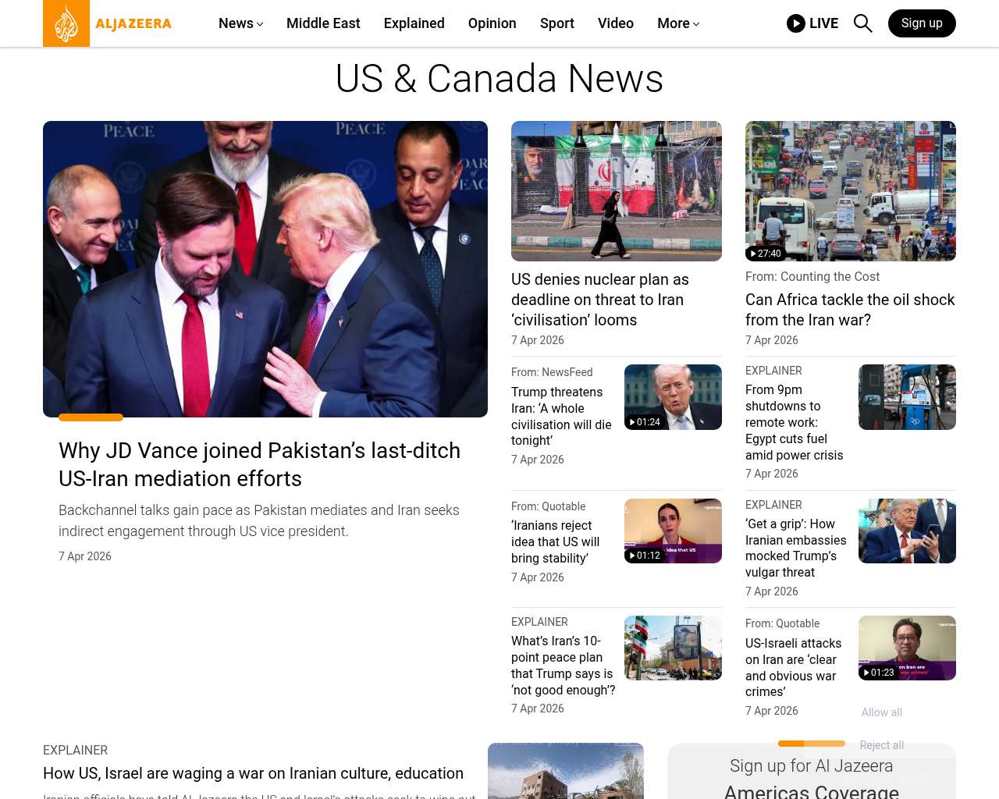Viewport: 999px width, 799px height.
Task: Click 'From: Quotable' above the Iranians reject headline
Action: click(x=548, y=506)
